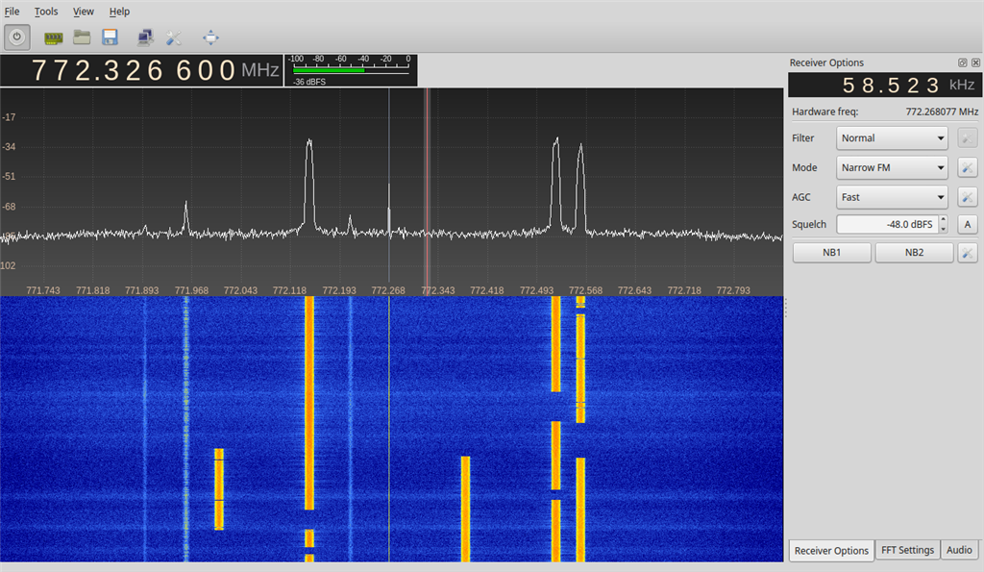The height and width of the screenshot is (572, 984).
Task: Open the Mode dropdown showing Narrow FM
Action: pyautogui.click(x=892, y=168)
